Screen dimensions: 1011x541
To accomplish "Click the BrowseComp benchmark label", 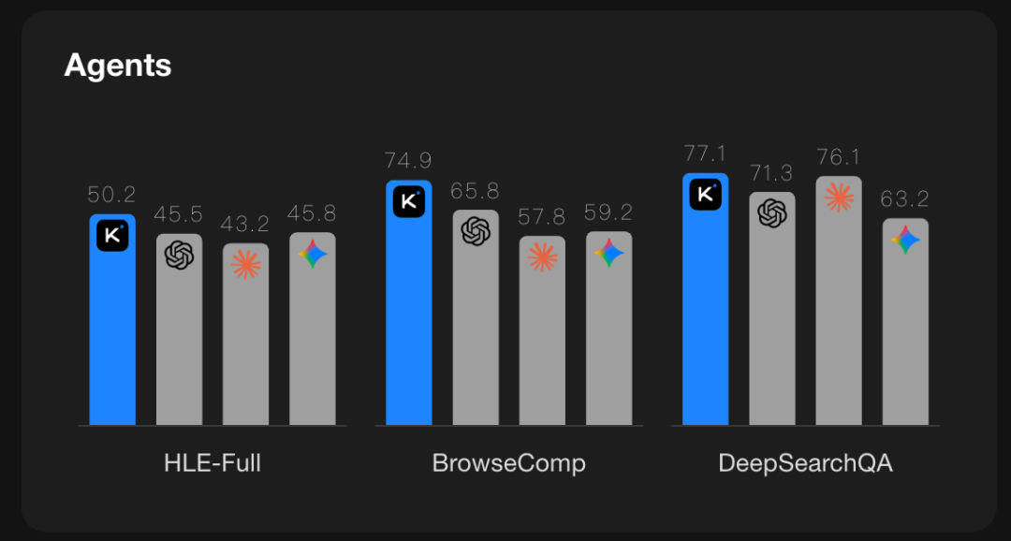I will 508,462.
